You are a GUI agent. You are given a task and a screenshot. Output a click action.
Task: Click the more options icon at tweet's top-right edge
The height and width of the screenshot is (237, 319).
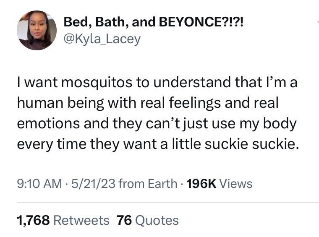pyautogui.click(x=317, y=21)
